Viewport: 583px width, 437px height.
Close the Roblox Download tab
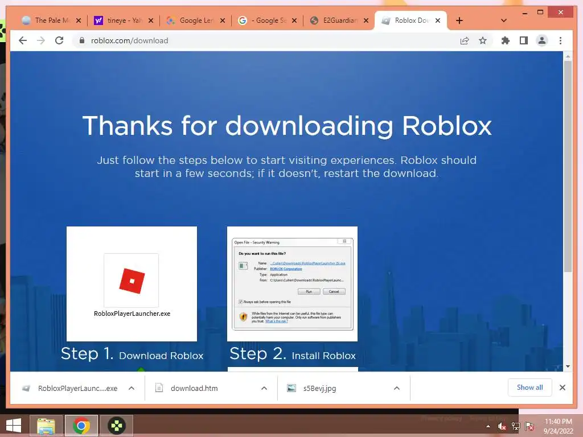point(438,20)
